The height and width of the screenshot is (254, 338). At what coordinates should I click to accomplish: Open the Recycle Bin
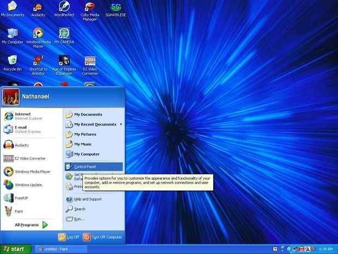(13, 63)
